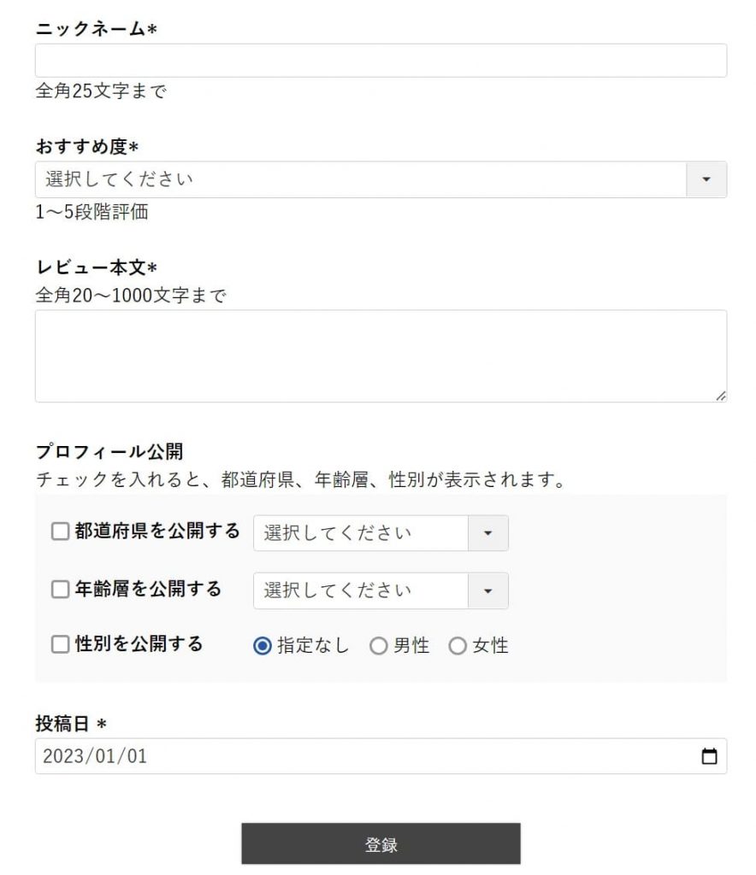
Task: Open the calendar picker icon for 投稿日
Action: coord(709,756)
